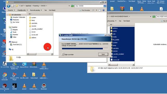Screen dimensions: 167x94
Task: Select 'cache' folder in KODİ-VAVOO window
Action: pyautogui.click(x=114, y=31)
